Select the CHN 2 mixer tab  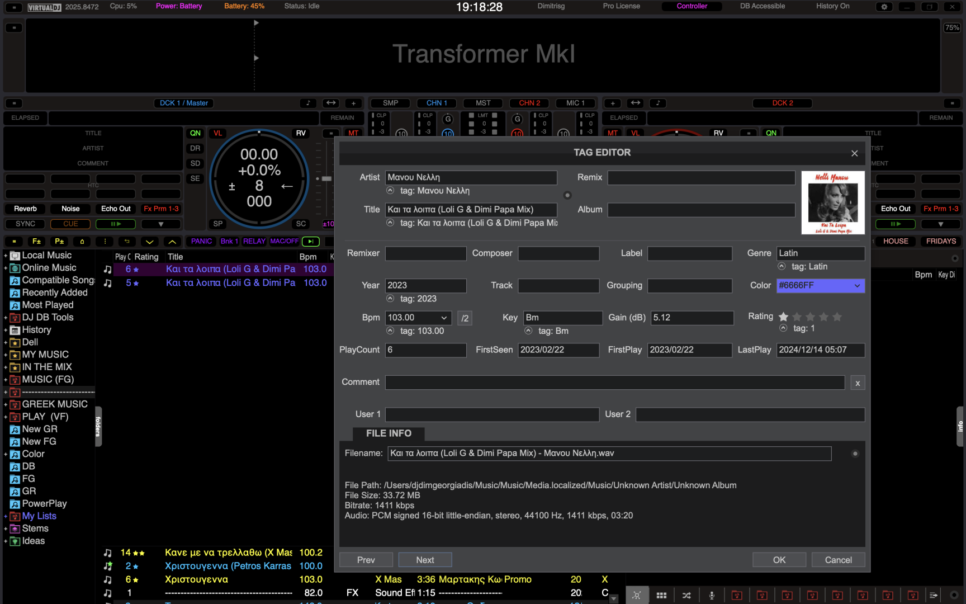tap(529, 103)
